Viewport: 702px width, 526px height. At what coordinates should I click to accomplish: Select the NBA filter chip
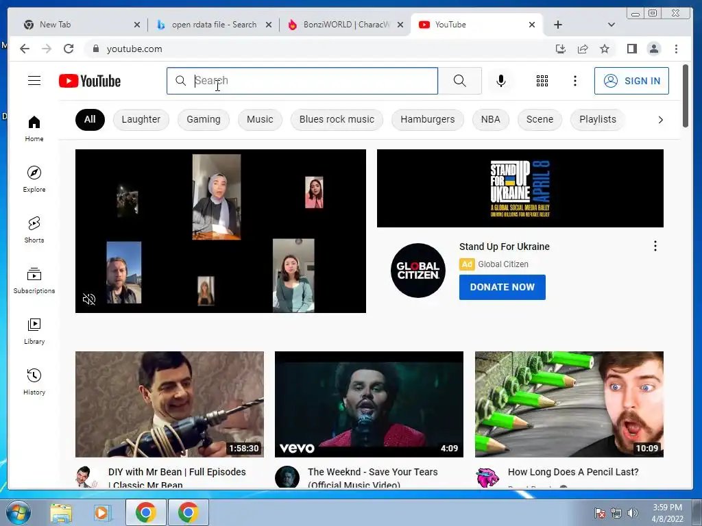click(490, 119)
